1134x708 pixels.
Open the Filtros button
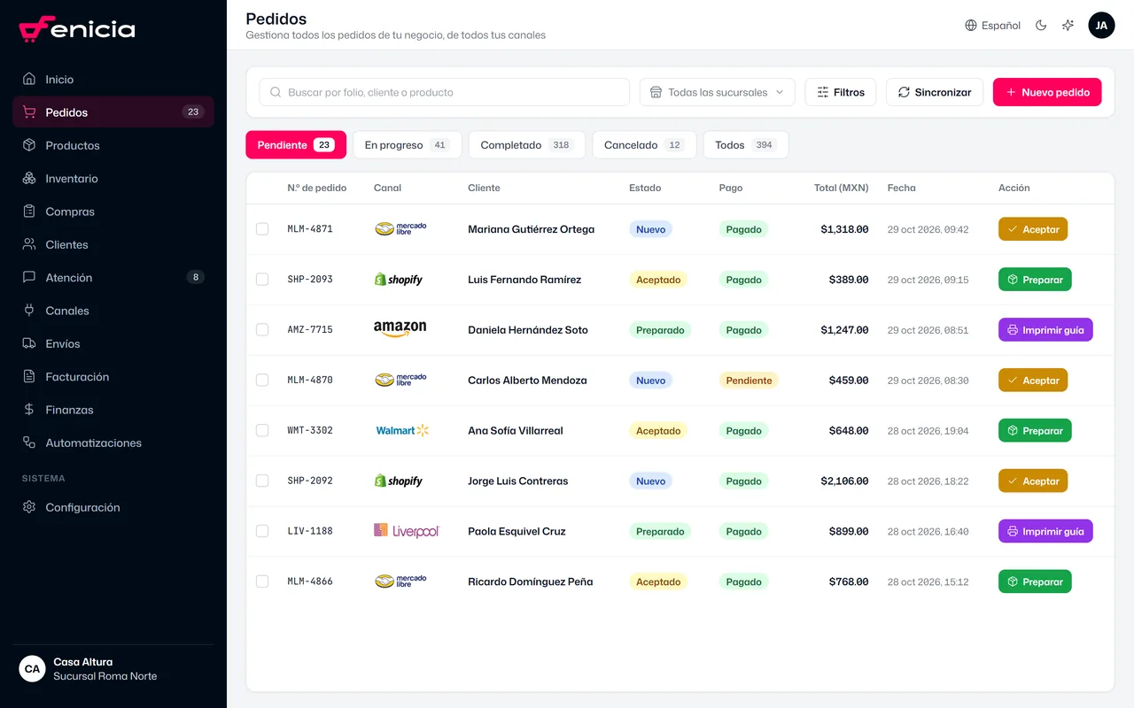coord(841,92)
